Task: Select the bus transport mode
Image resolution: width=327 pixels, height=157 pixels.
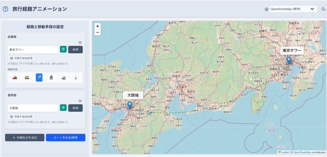Action: tap(27, 78)
